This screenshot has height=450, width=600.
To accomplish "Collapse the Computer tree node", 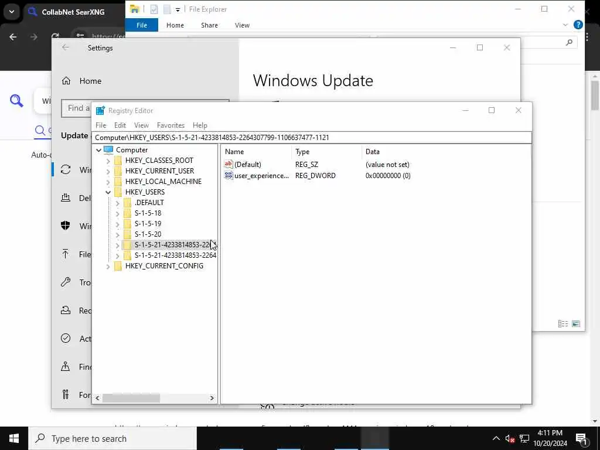I will click(98, 150).
